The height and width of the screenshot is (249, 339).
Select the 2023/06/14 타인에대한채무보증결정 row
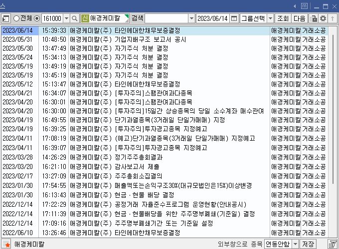[165, 31]
